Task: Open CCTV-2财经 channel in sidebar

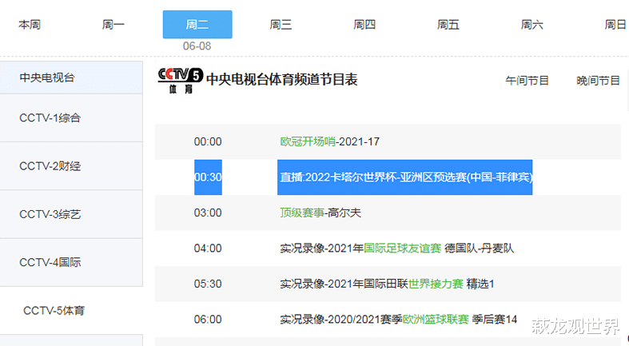Action: (x=71, y=166)
